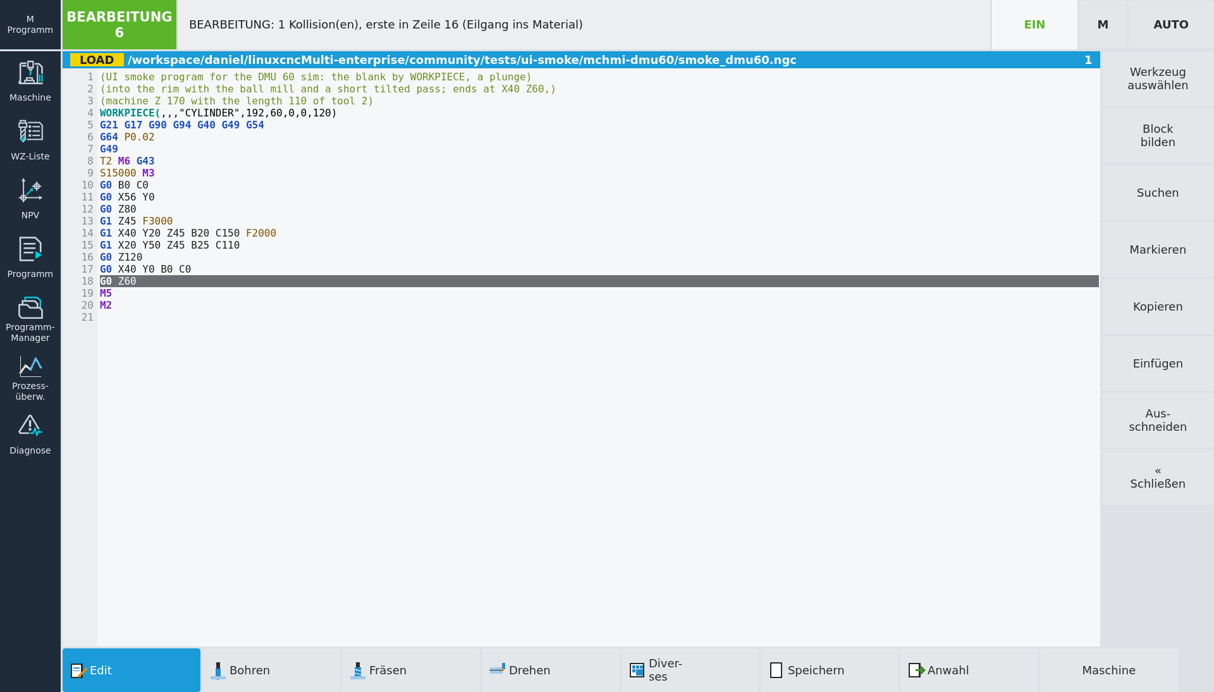Click Werkzeug auswählen softkey
Viewport: 1214px width, 692px height.
pos(1158,78)
